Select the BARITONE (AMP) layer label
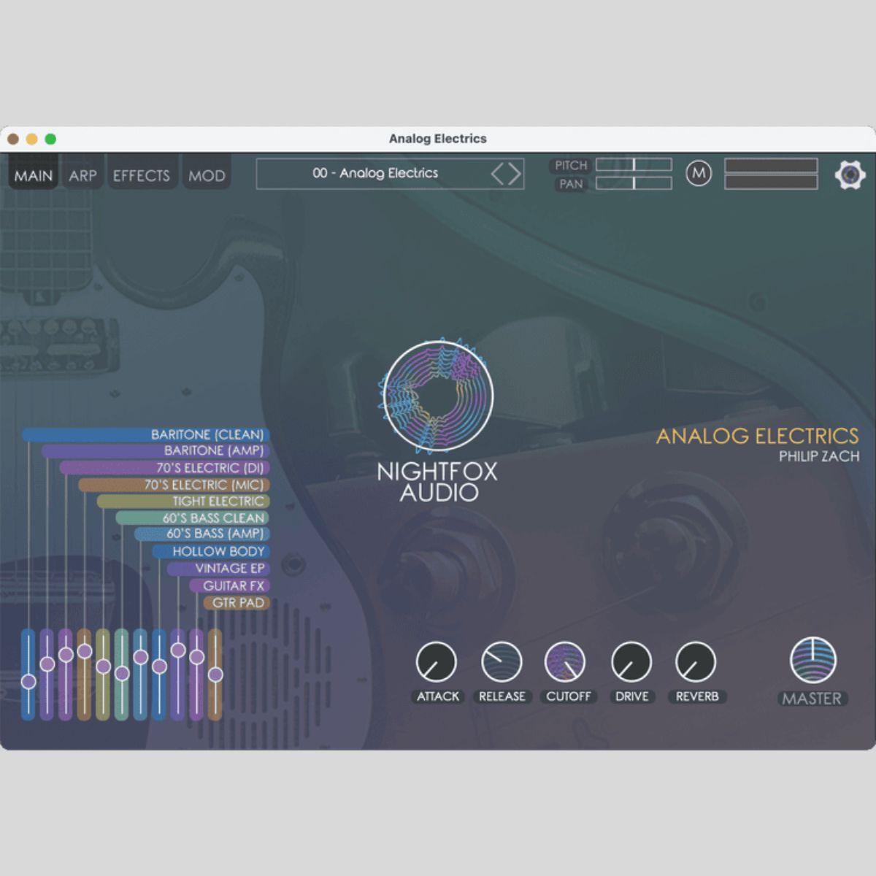This screenshot has width=876, height=876. [x=155, y=450]
